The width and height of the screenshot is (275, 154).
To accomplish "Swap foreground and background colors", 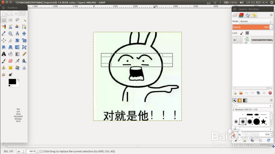I will tap(18, 80).
